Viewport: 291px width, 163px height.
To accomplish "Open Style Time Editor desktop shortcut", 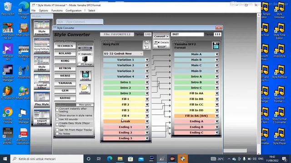I will (280, 31).
